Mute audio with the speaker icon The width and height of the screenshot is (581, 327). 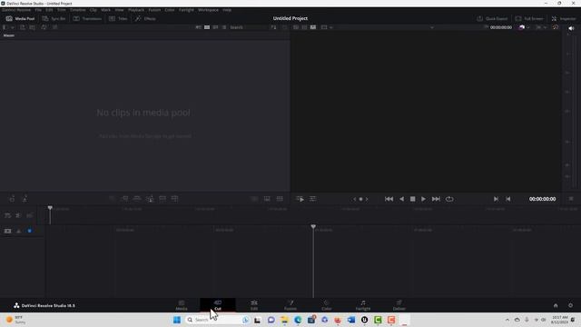571,28
